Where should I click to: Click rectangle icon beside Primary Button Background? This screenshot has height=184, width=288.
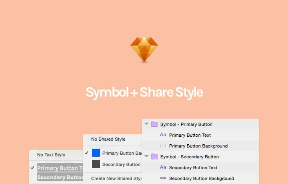(x=163, y=146)
